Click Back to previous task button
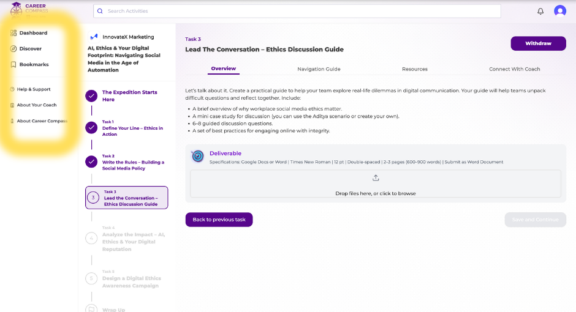The width and height of the screenshot is (576, 312). [x=219, y=220]
